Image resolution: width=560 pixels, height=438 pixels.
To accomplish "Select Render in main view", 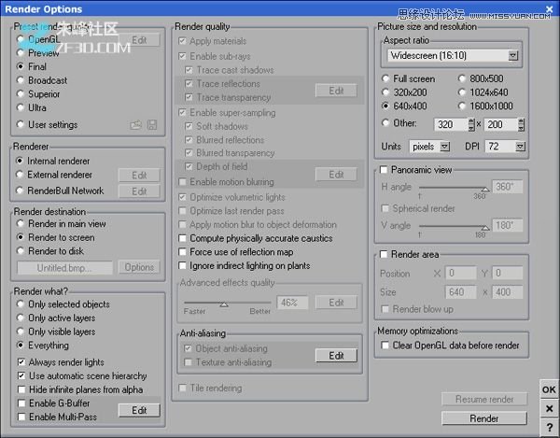I will click(x=21, y=223).
